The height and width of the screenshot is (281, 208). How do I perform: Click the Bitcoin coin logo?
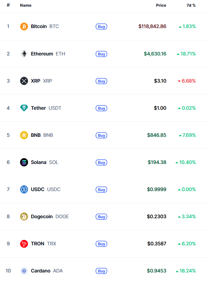[x=24, y=27]
